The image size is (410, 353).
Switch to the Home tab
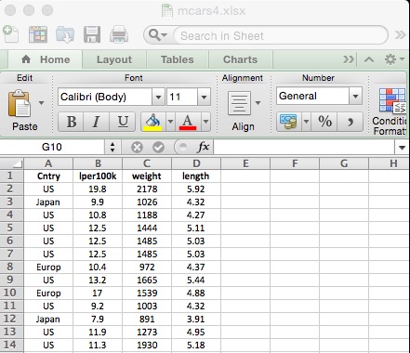click(46, 59)
